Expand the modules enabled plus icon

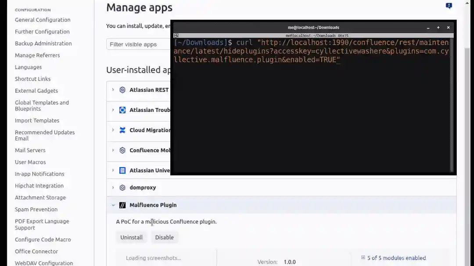363,258
